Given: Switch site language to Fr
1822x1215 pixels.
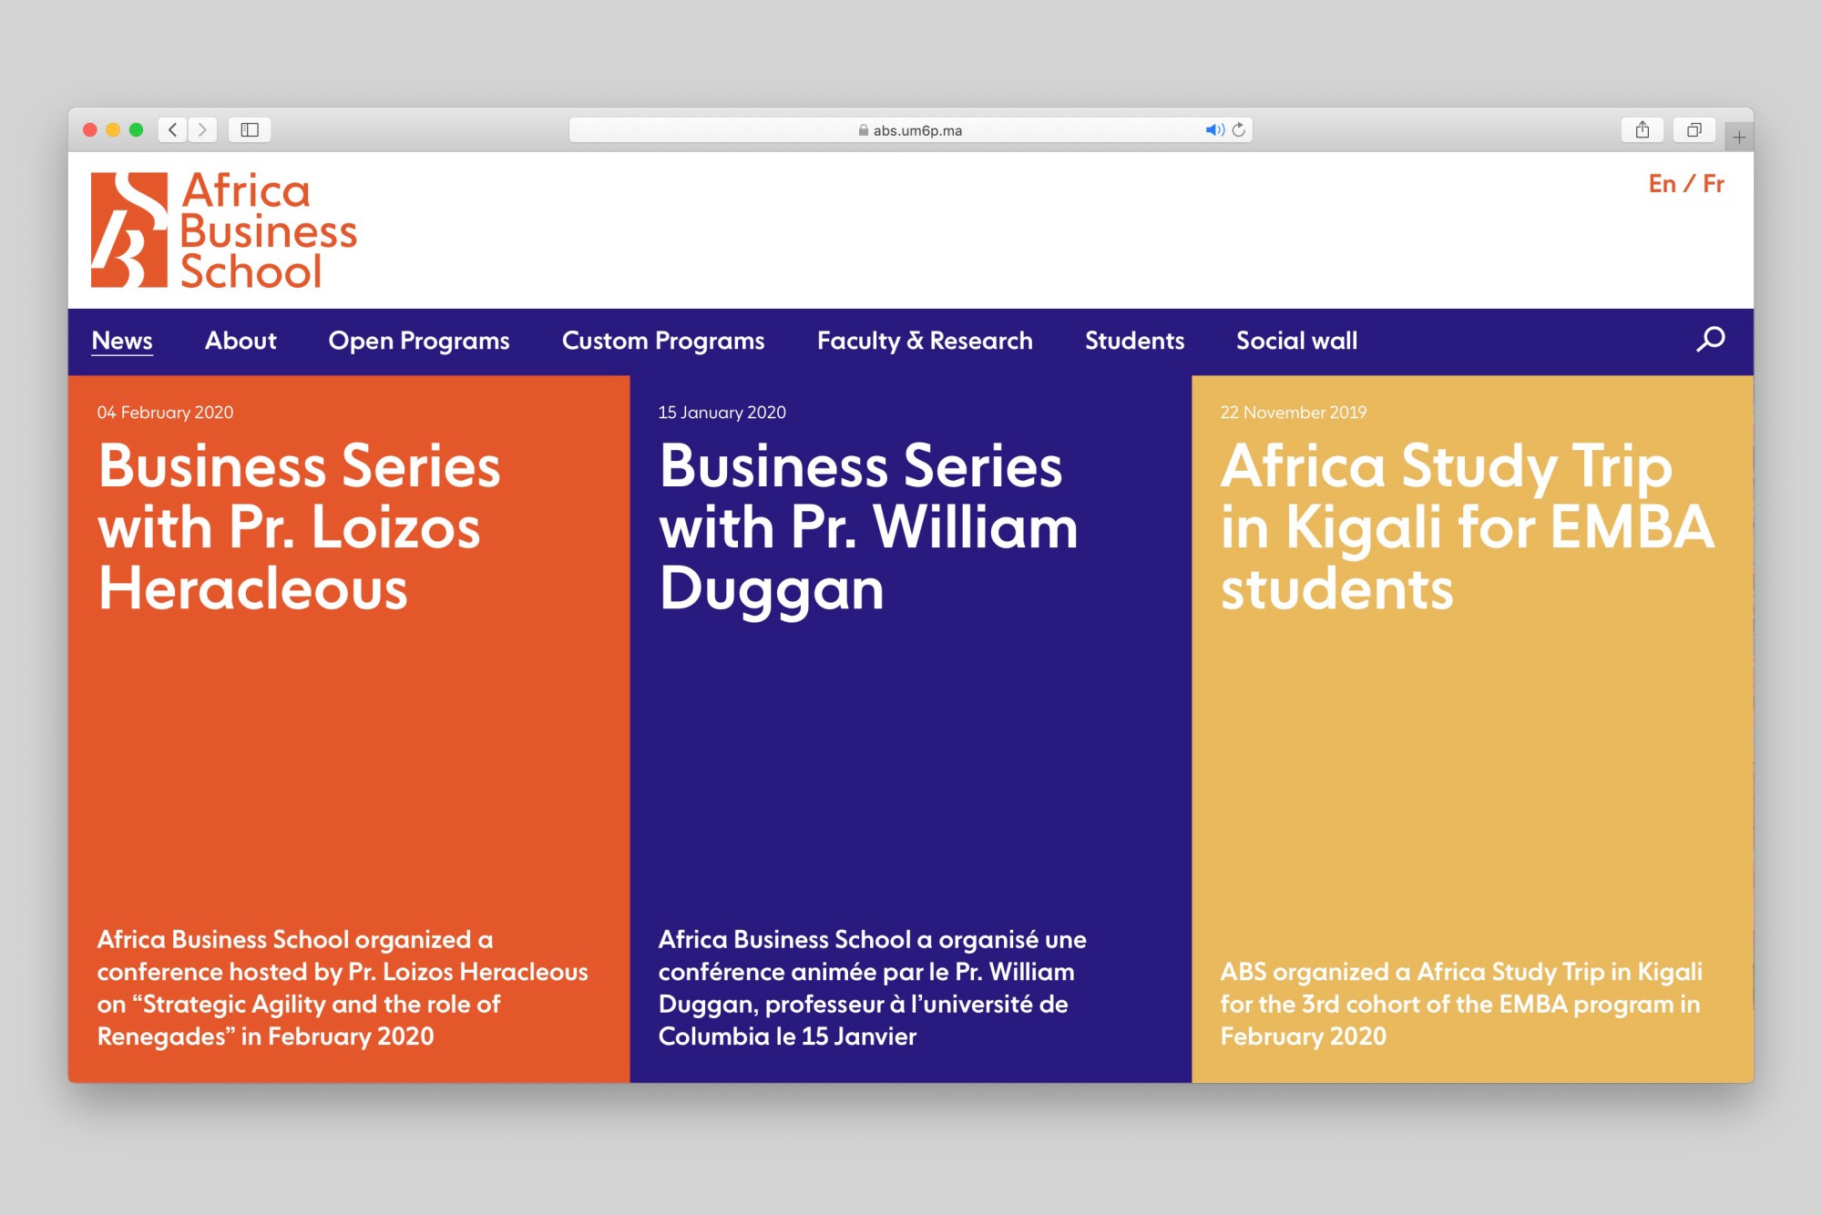Looking at the screenshot, I should pos(1714,184).
